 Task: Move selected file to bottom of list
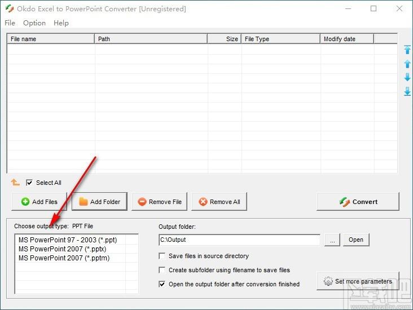point(407,91)
